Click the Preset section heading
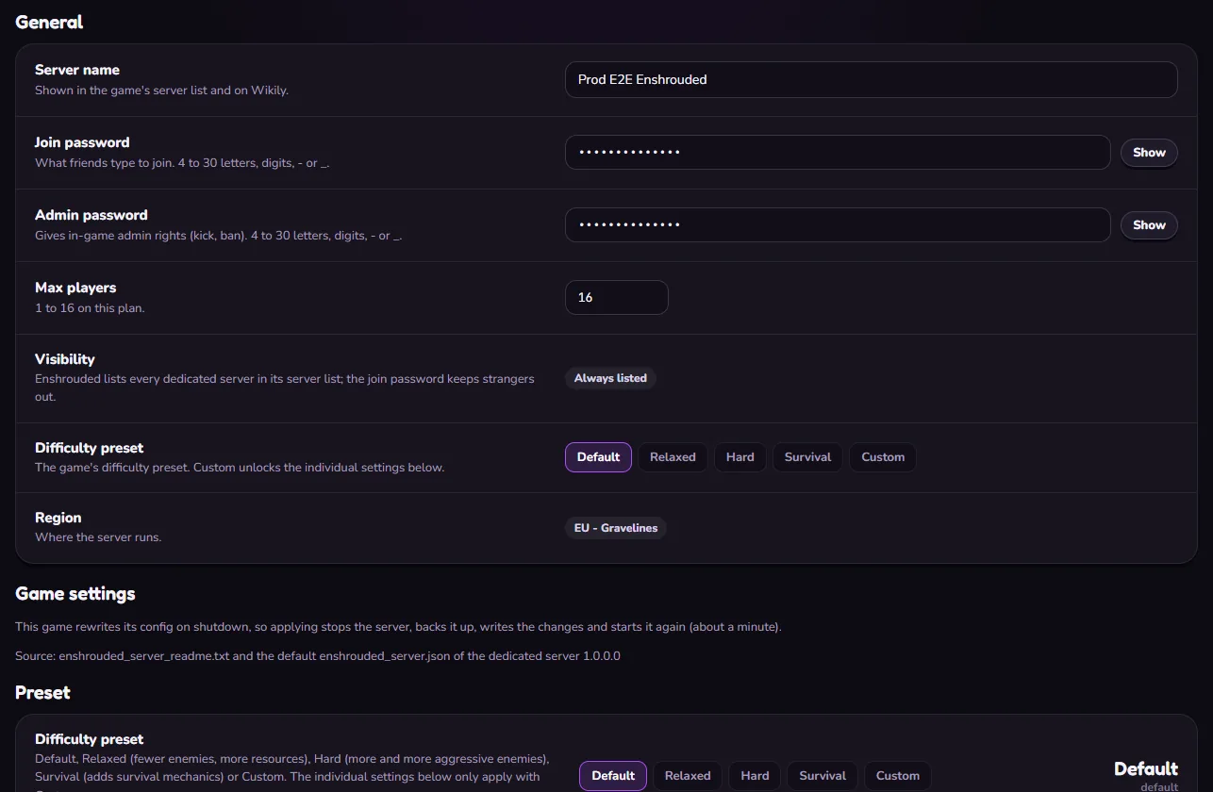The height and width of the screenshot is (792, 1213). (x=42, y=692)
